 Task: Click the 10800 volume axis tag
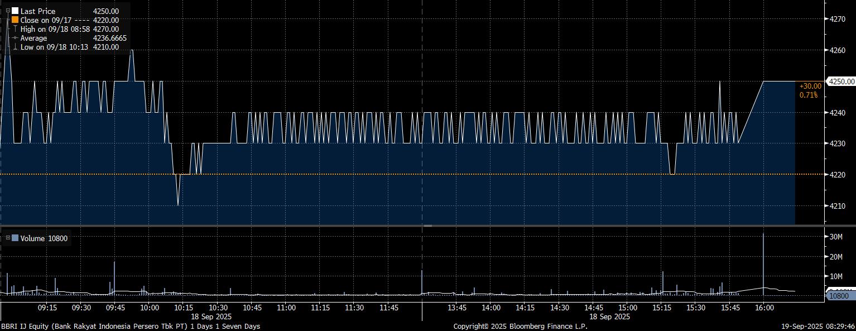point(839,296)
